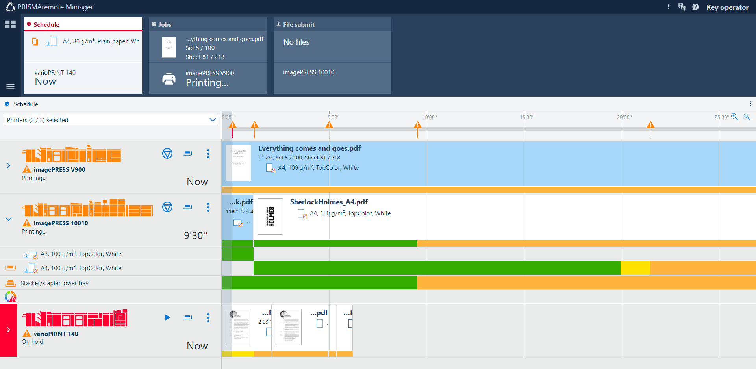Open first varioPRINT 140 job thumbnail

(238, 327)
